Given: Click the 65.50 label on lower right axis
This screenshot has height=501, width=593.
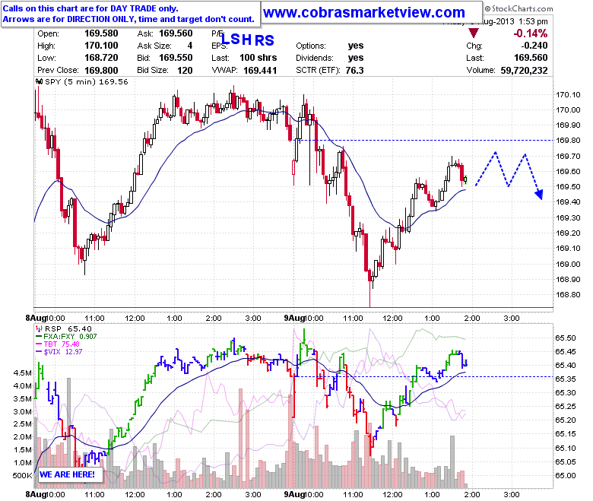Looking at the screenshot, I should [566, 338].
